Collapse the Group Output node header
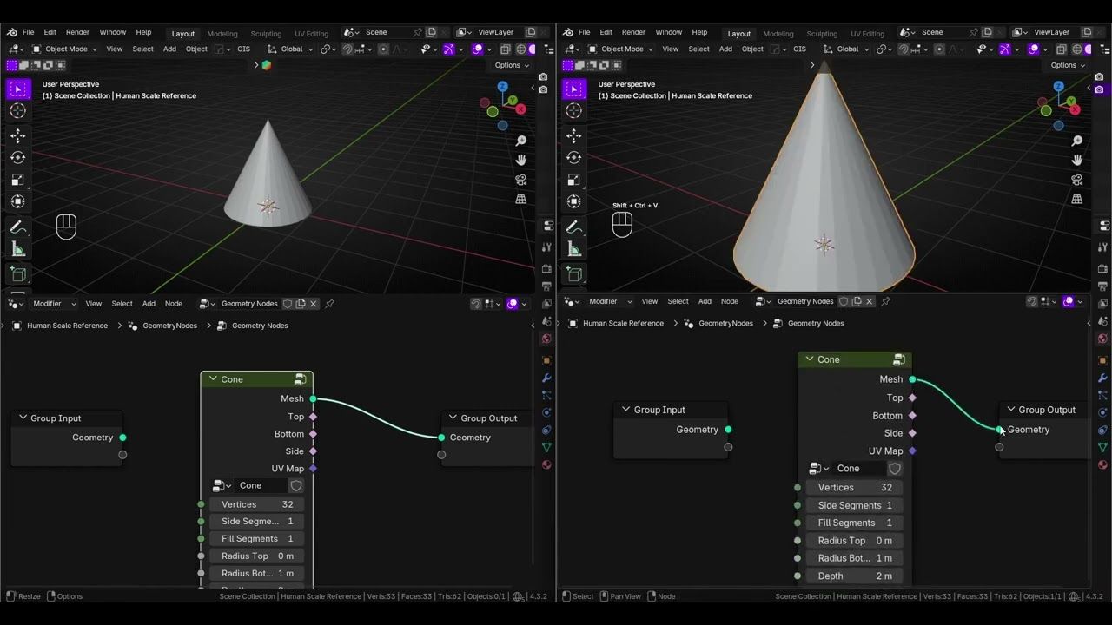The width and height of the screenshot is (1112, 625). coord(452,418)
